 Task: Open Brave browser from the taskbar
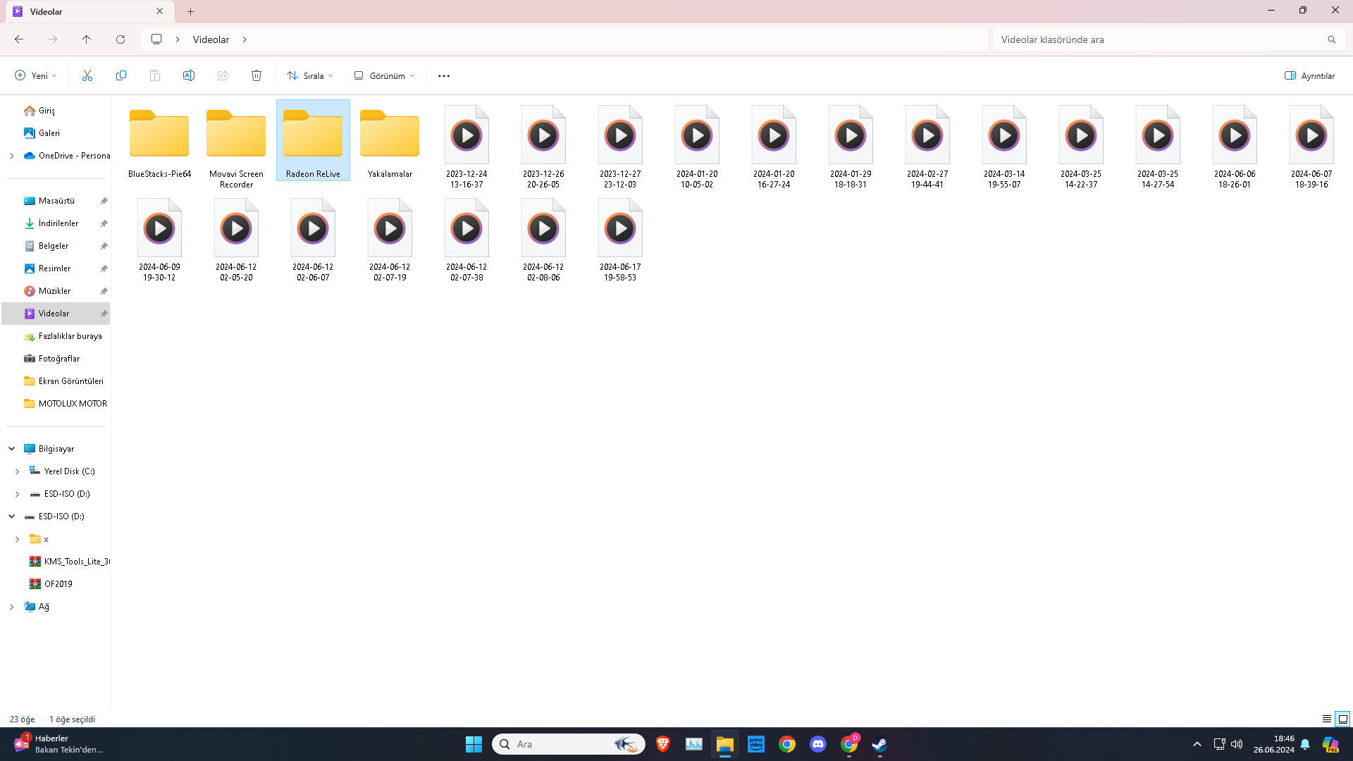click(x=662, y=744)
